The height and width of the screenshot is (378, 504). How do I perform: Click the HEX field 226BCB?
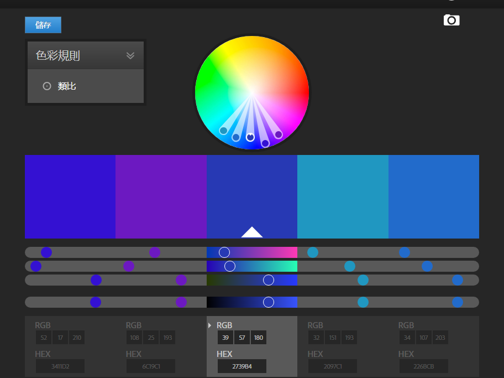424,366
